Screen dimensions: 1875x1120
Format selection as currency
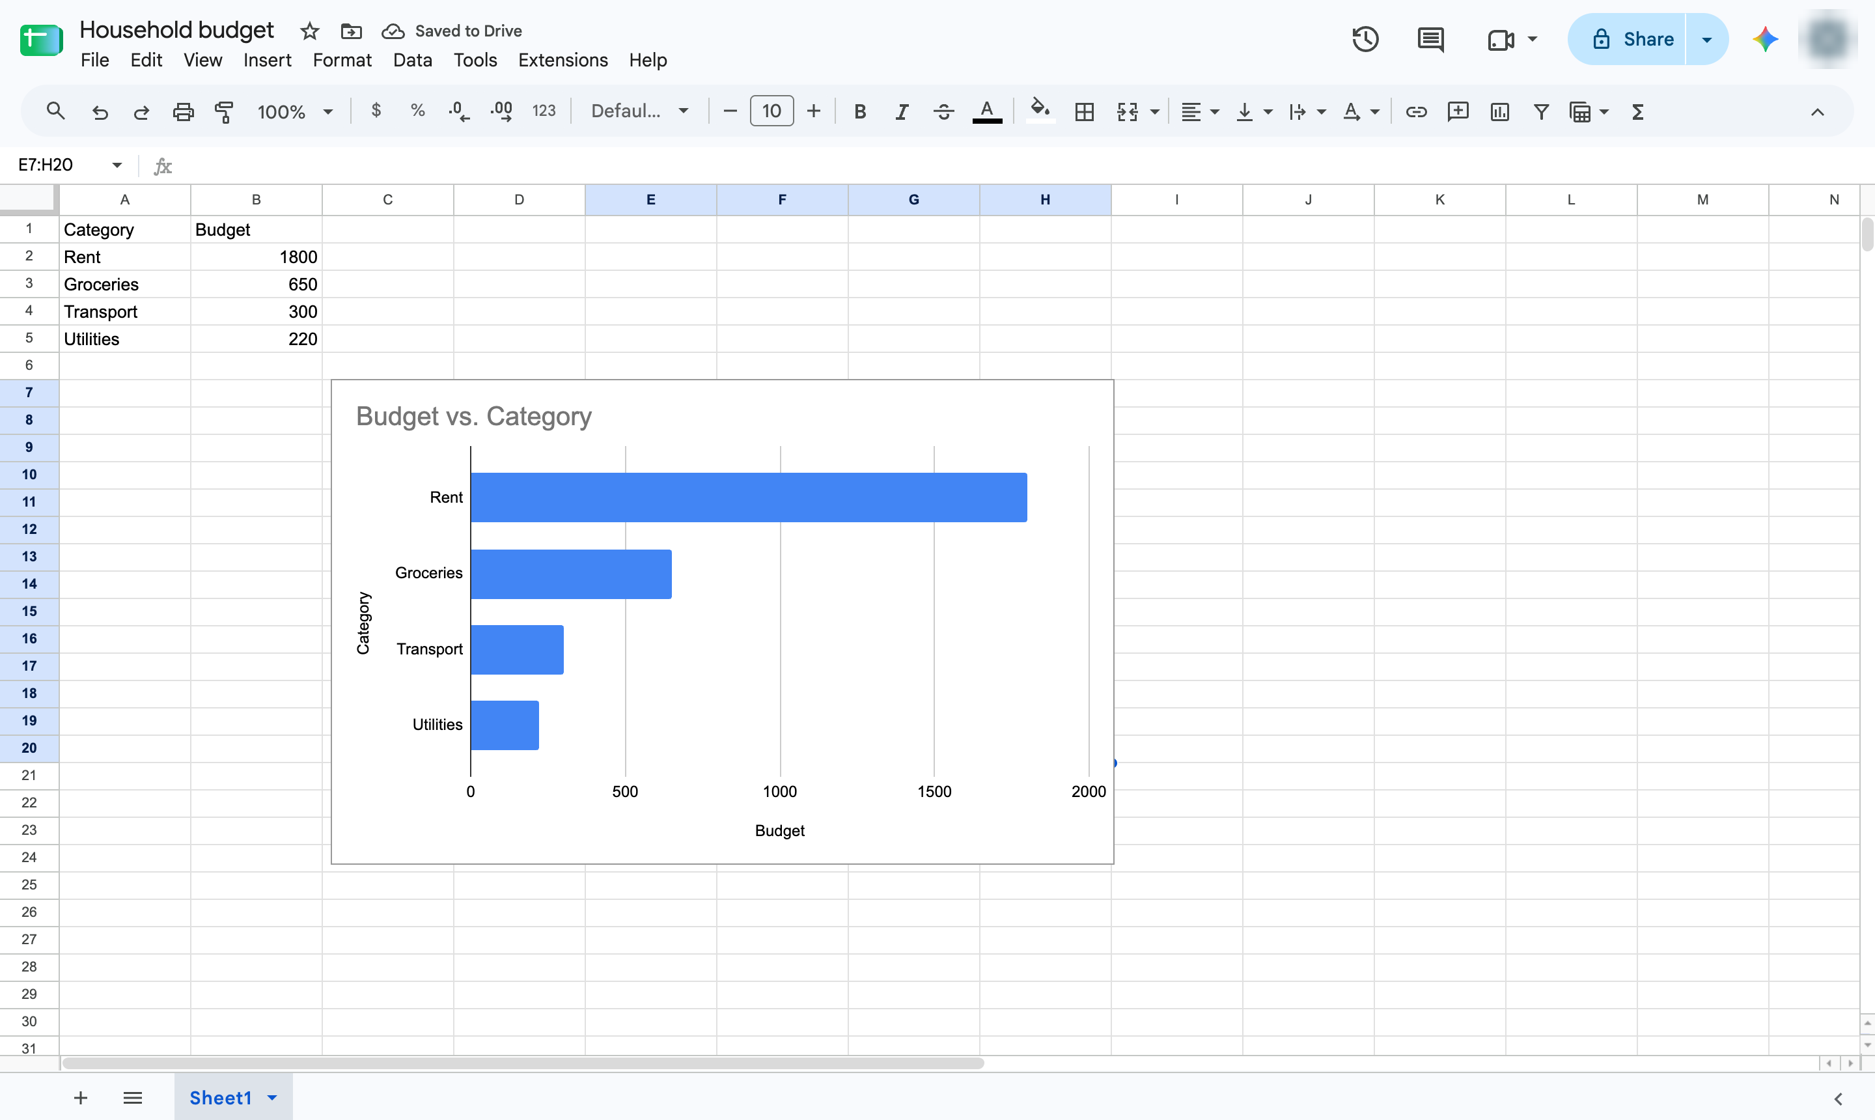pos(376,112)
